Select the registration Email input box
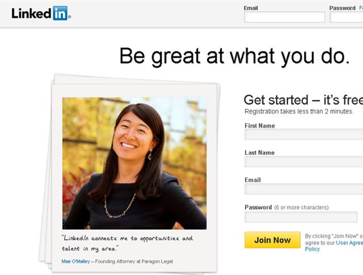363x275 pixels. coord(304,189)
